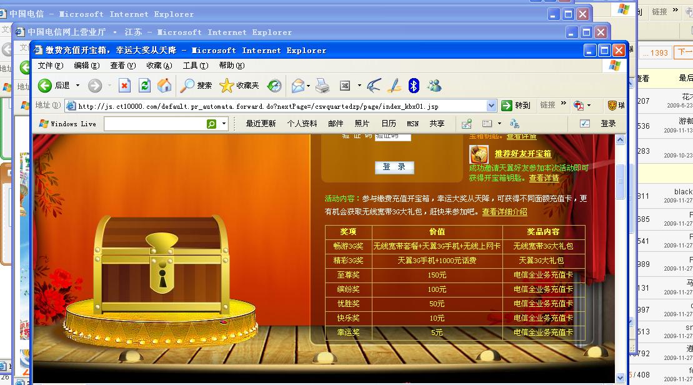Click the pen and paper toolbar icon
The width and height of the screenshot is (693, 385).
(394, 85)
